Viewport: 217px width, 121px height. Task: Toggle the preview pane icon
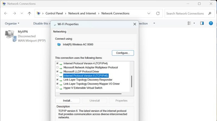[x=202, y=23]
